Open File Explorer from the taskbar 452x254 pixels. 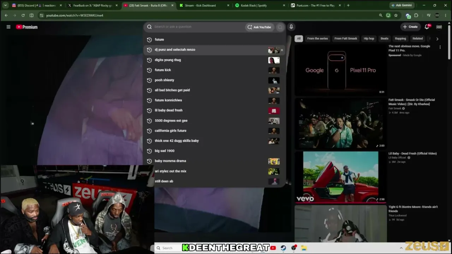pyautogui.click(x=304, y=248)
